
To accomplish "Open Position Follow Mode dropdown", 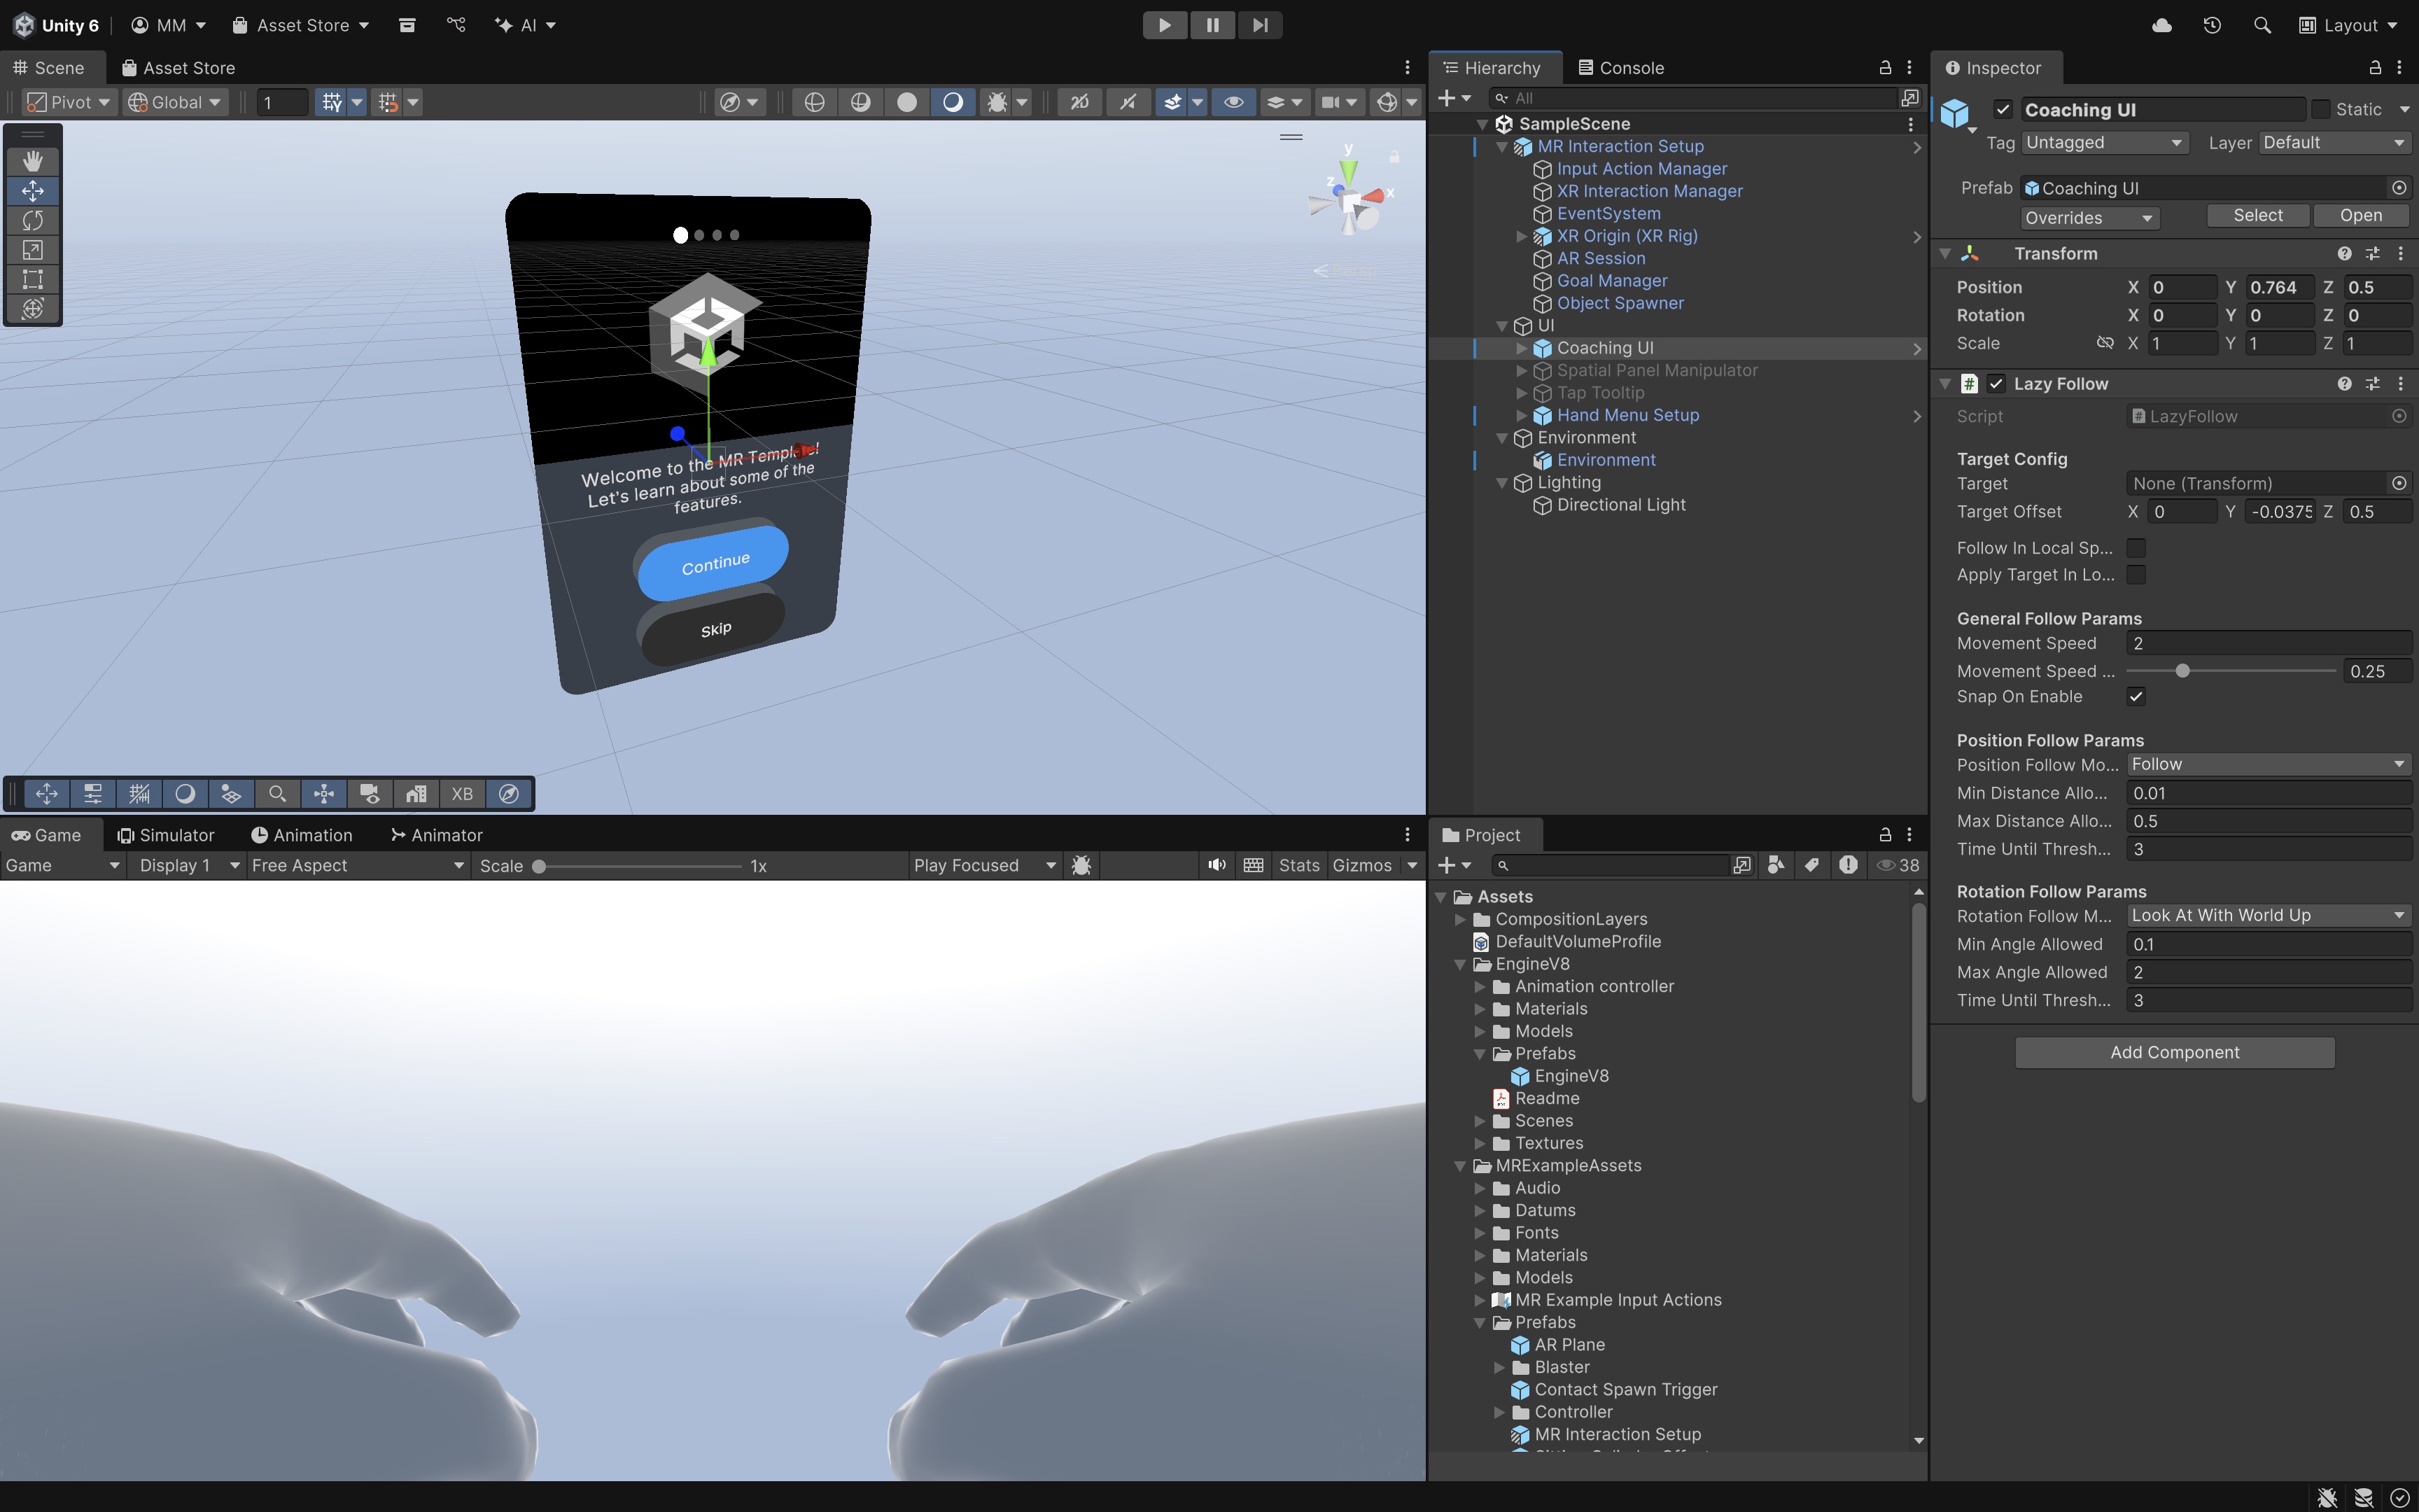I will point(2267,764).
